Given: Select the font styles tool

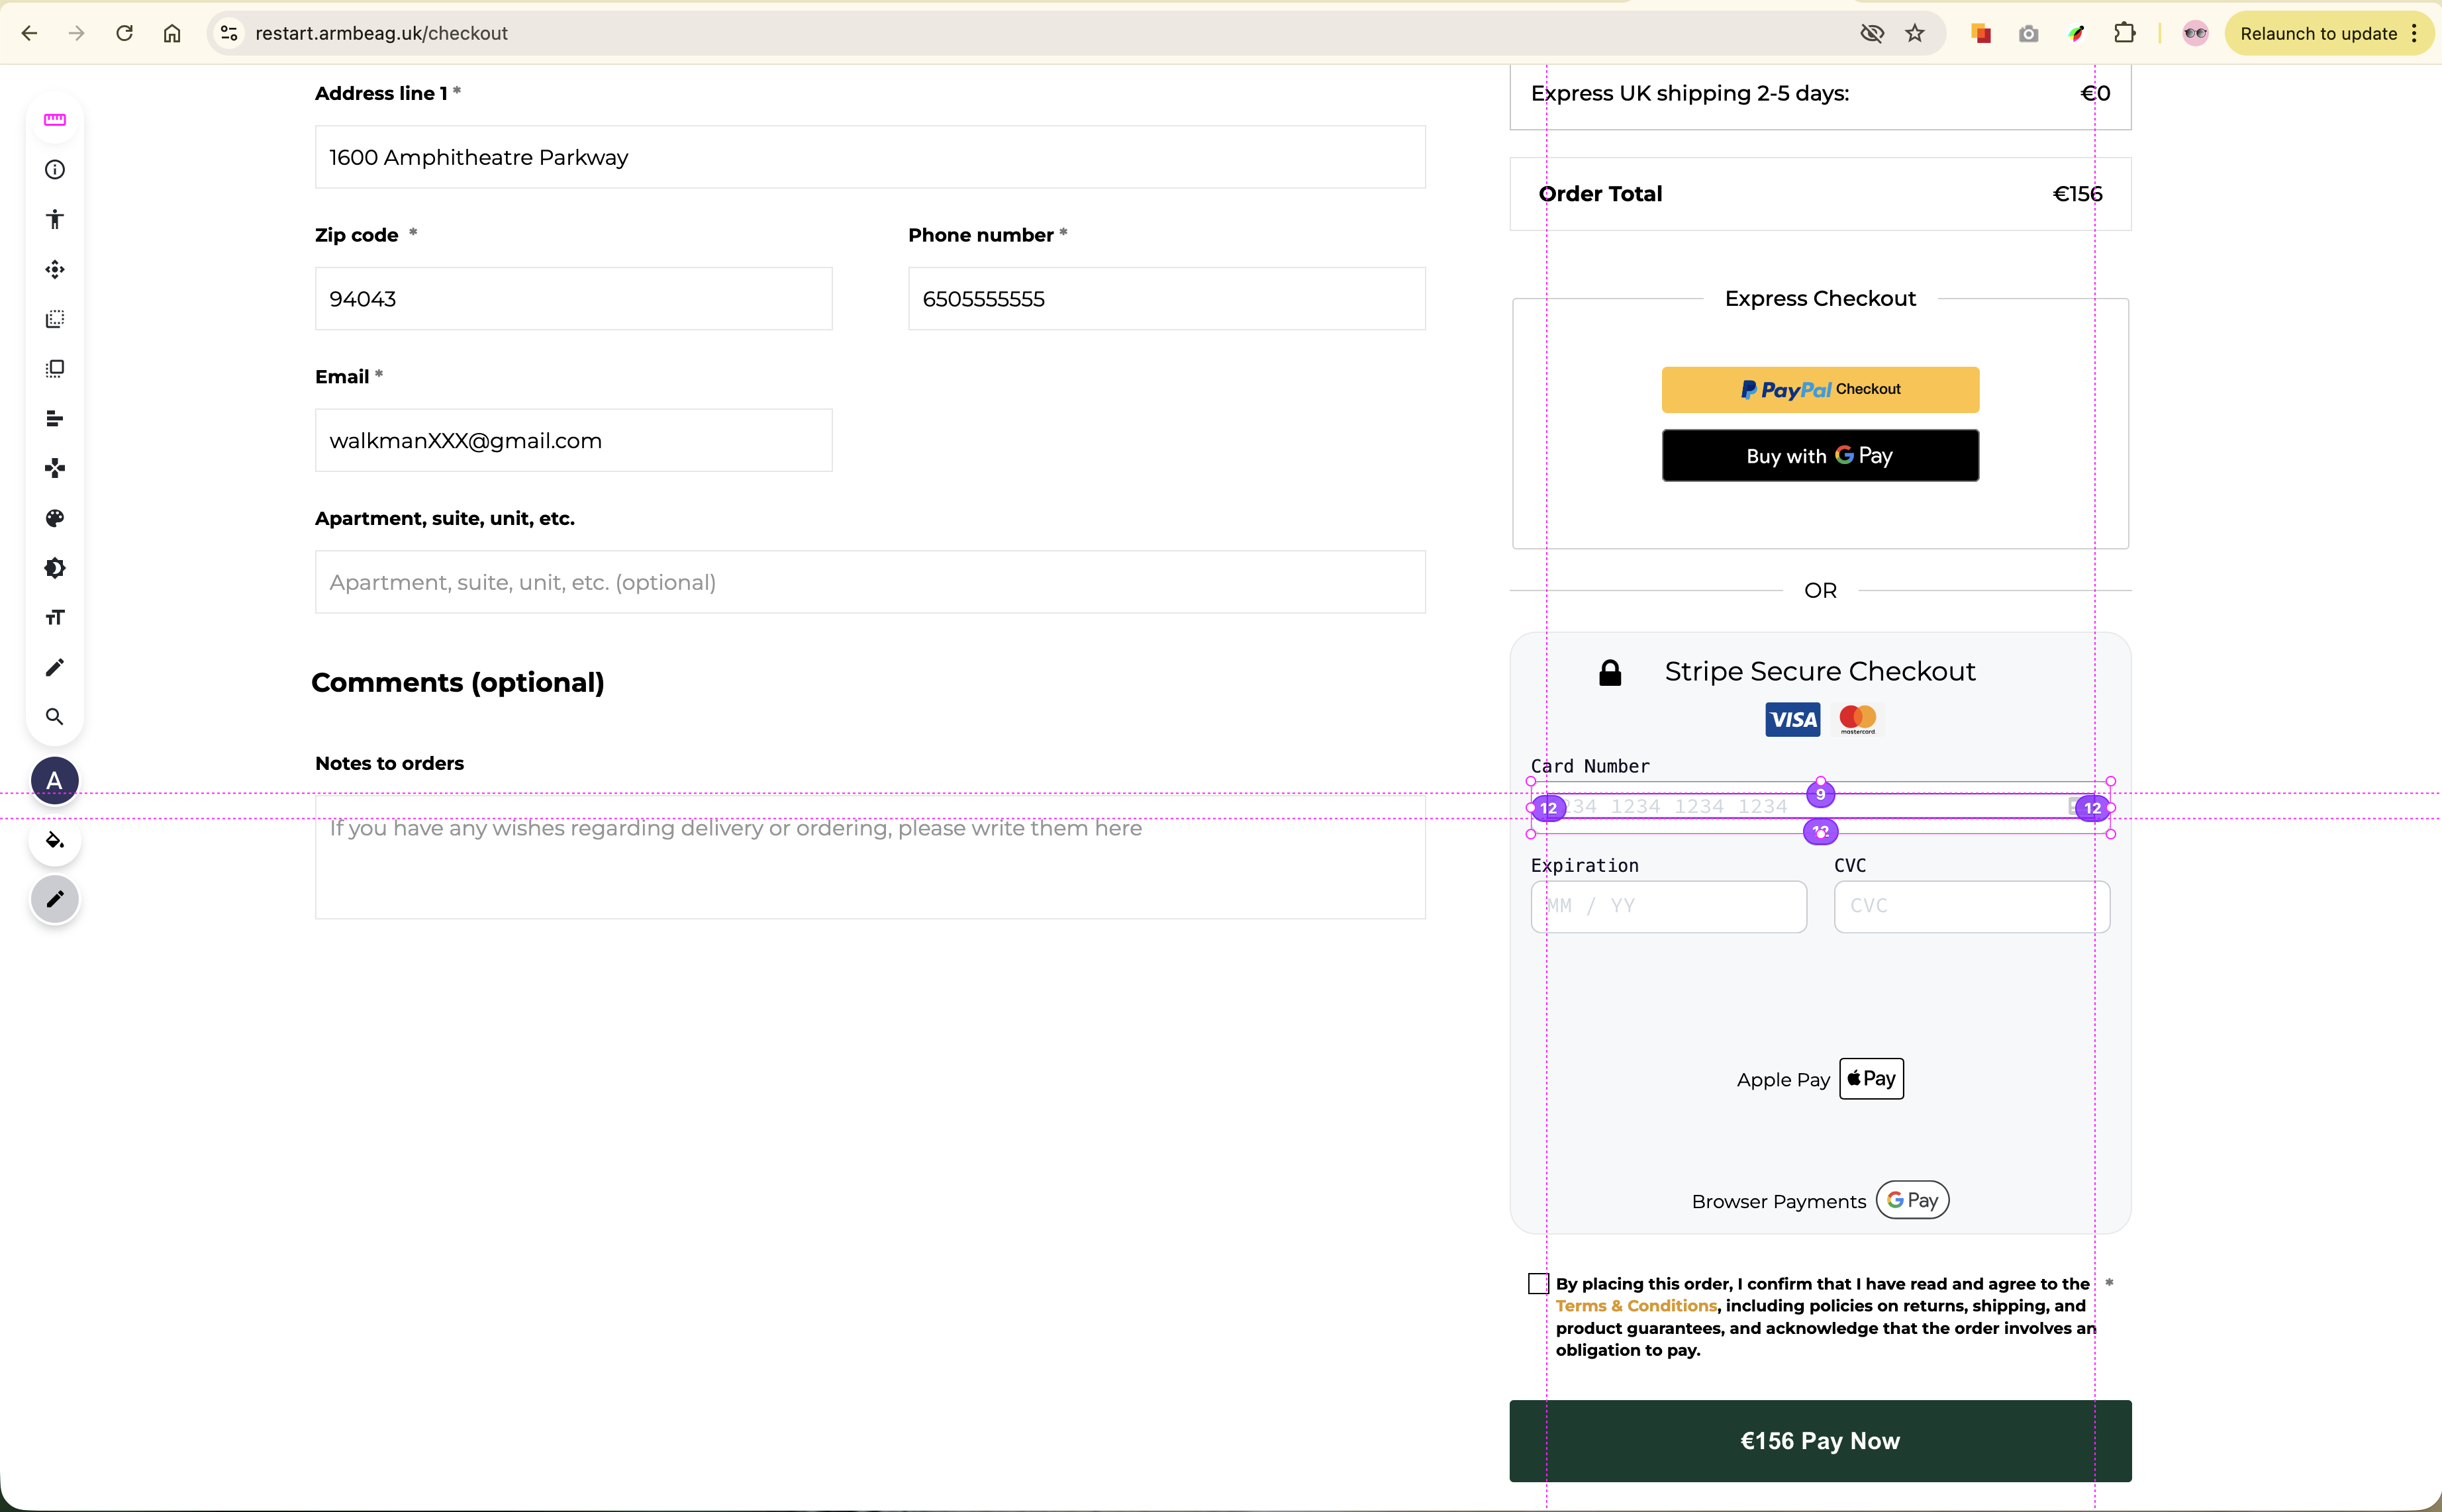Looking at the screenshot, I should 55,618.
